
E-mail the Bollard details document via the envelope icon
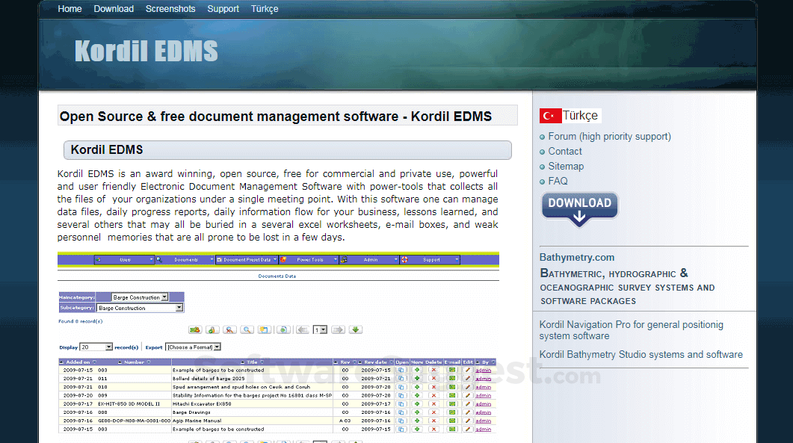click(452, 379)
